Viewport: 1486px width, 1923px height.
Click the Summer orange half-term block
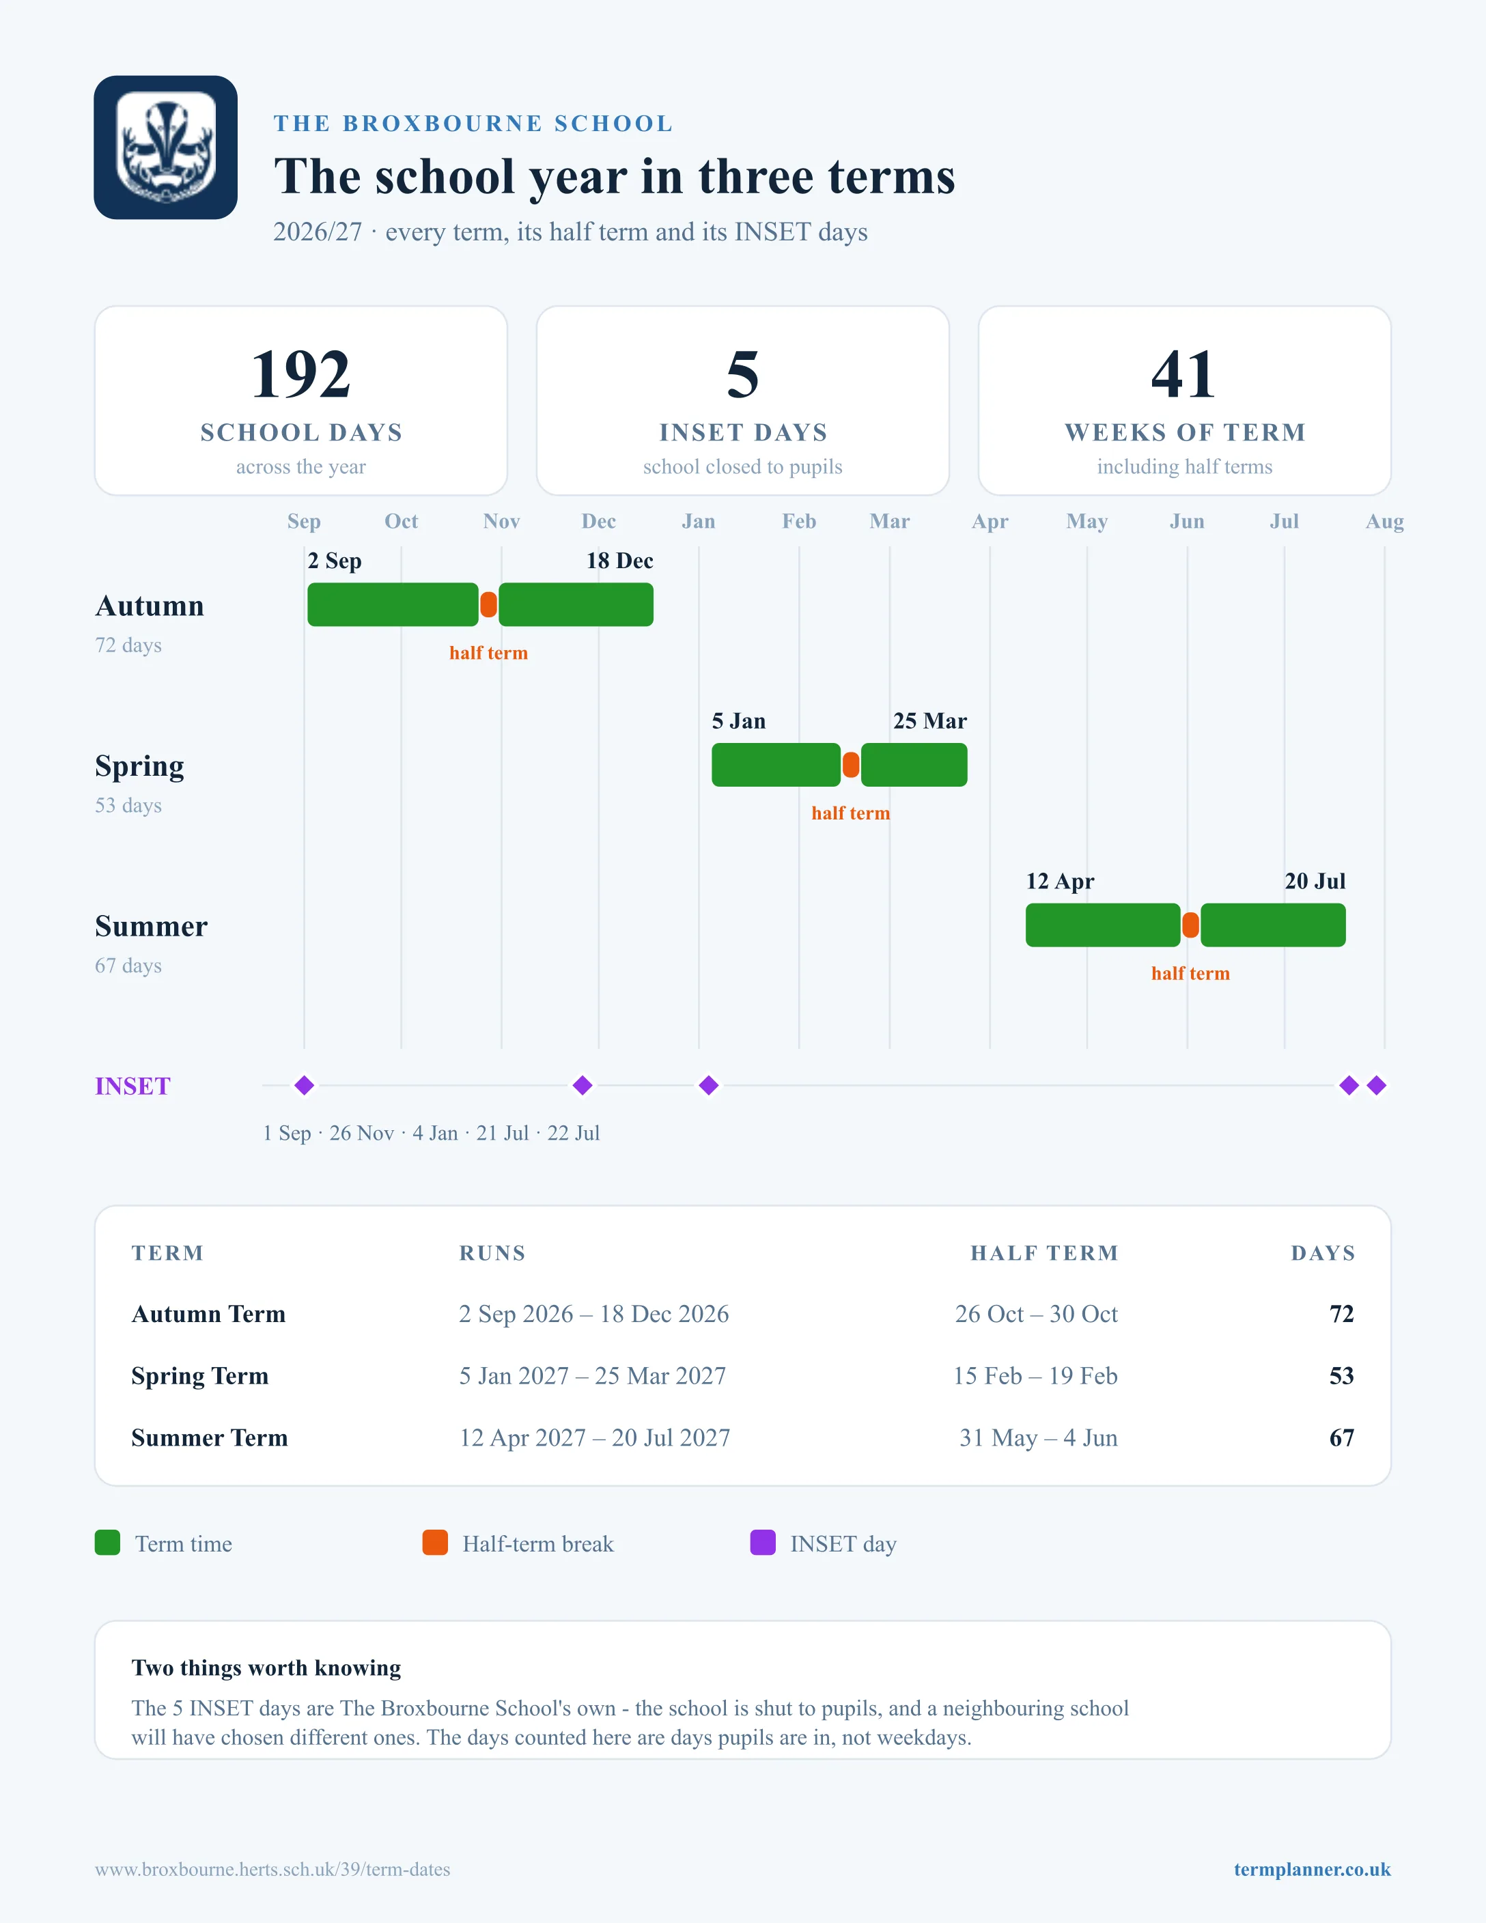1190,925
